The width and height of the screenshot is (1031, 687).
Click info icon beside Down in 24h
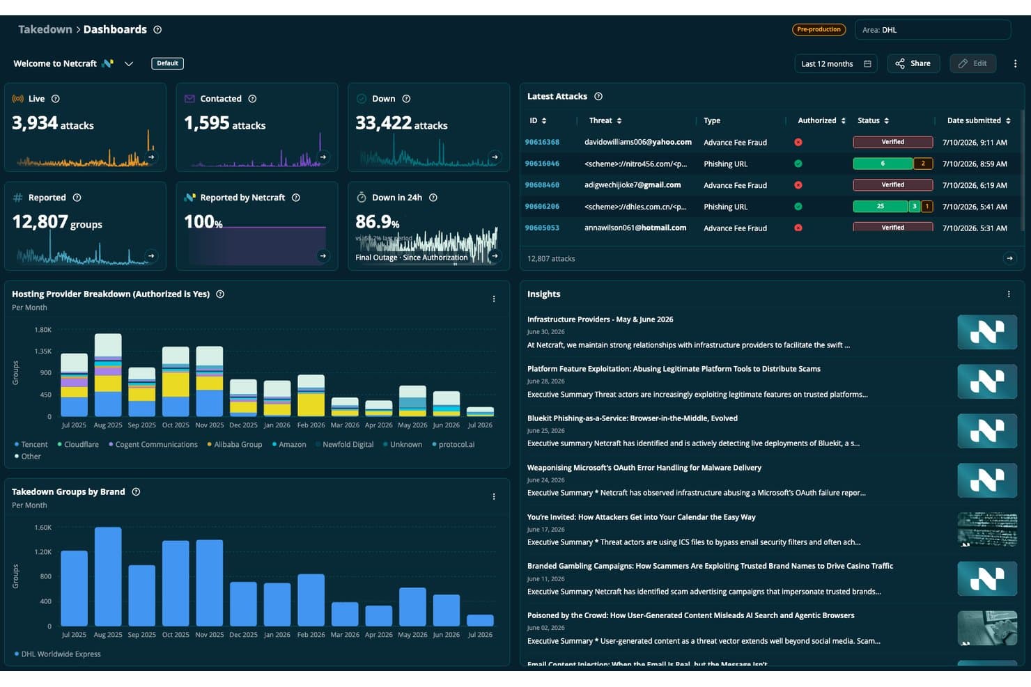click(433, 198)
